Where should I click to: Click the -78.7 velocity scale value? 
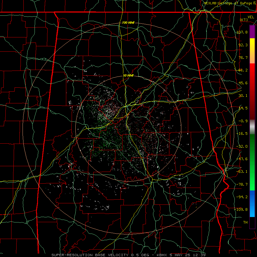[242, 184]
